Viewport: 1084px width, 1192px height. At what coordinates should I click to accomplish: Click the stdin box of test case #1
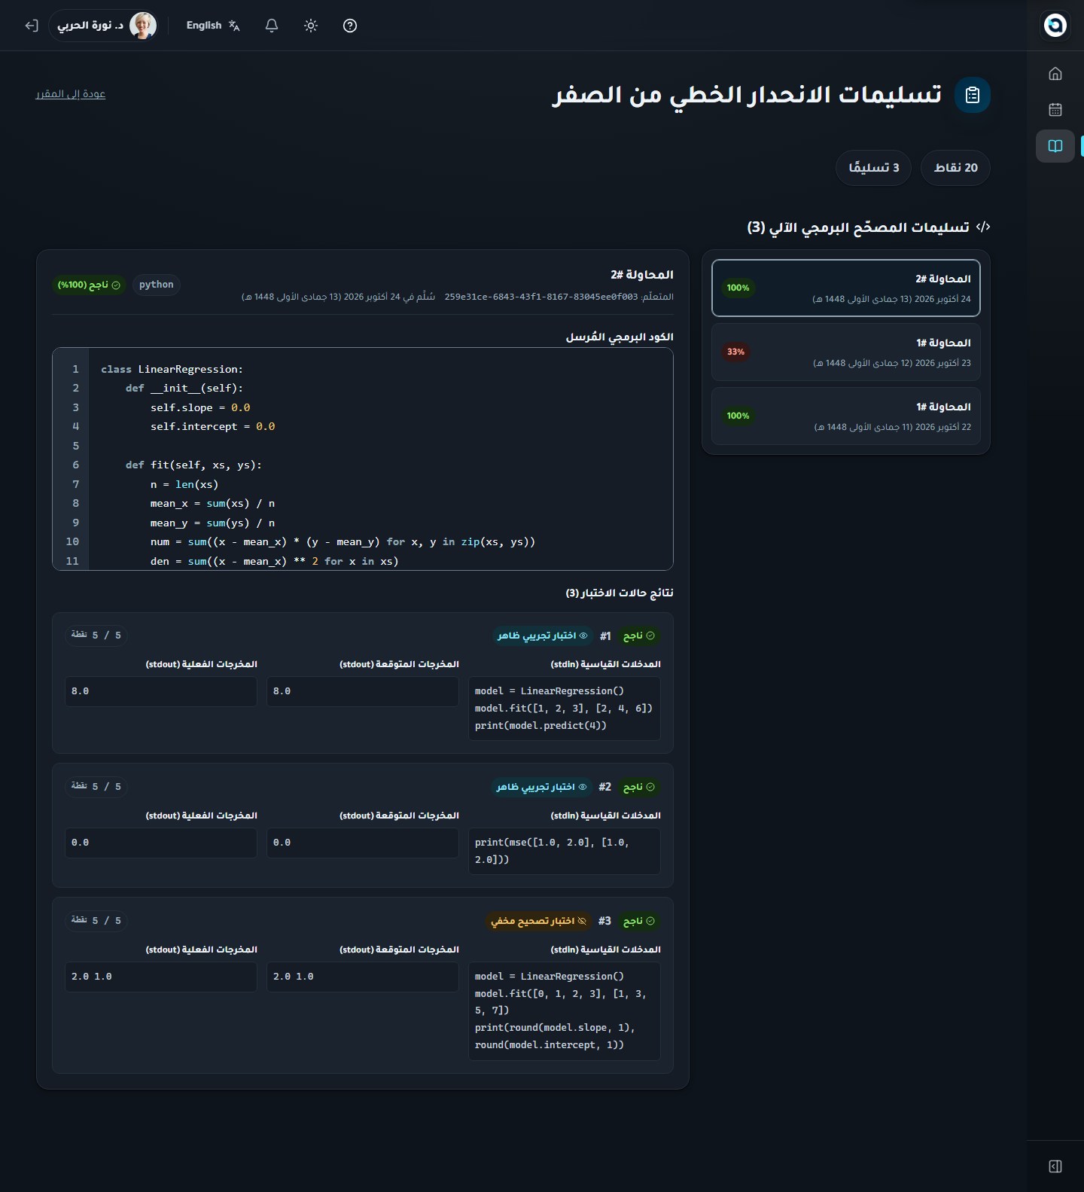tap(565, 709)
